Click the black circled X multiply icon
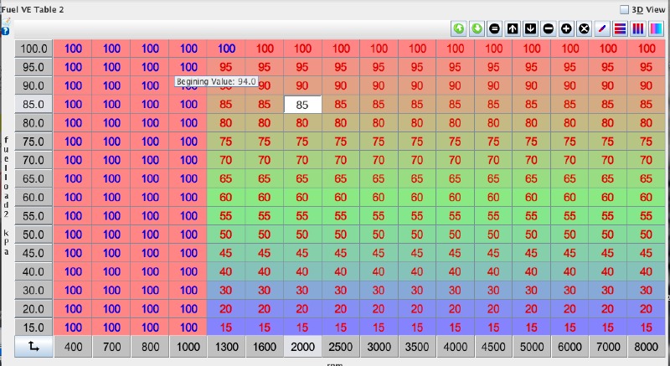 [585, 28]
